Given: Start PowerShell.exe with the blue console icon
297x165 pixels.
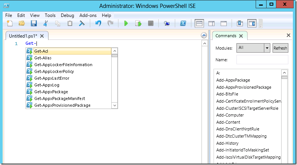Looking at the screenshot, I should 183,23.
